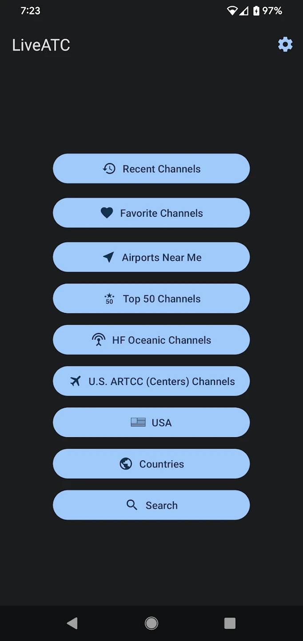Tap the heart favorites icon
Viewport: 303px width, 641px height.
(x=107, y=213)
